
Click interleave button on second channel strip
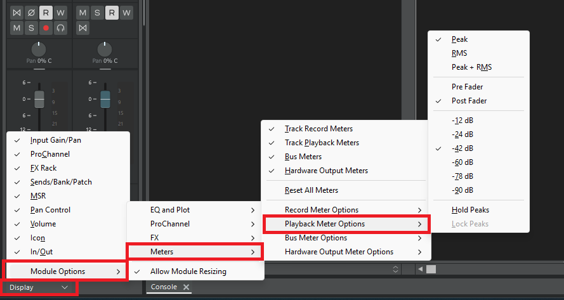click(82, 28)
